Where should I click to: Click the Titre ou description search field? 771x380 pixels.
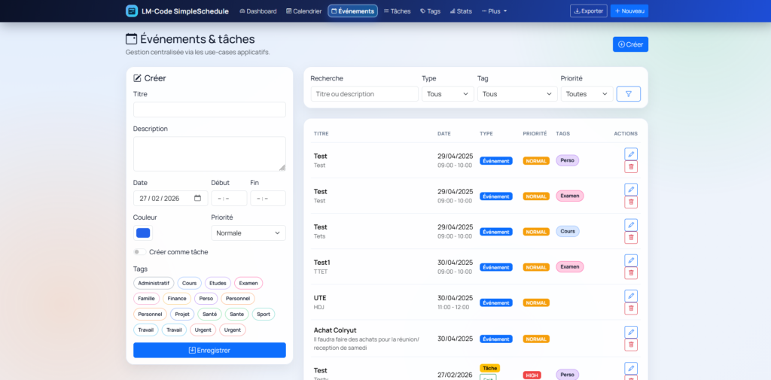(x=364, y=94)
